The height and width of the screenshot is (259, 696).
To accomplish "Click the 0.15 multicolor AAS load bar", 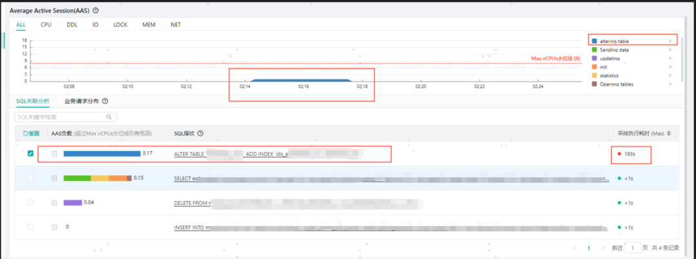I will pos(98,178).
